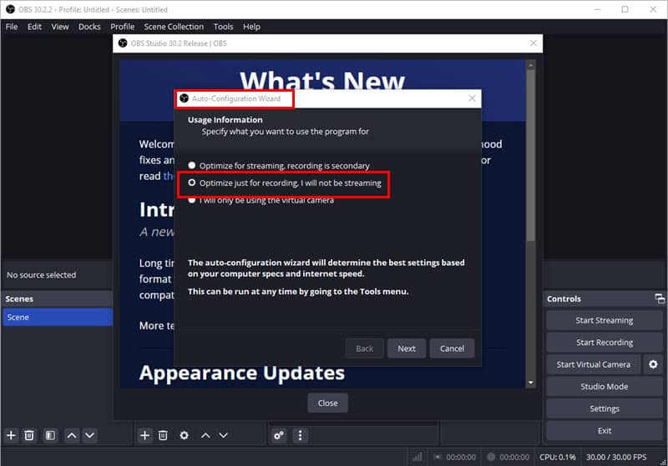
Task: Move source up with chevron arrow
Action: click(x=205, y=435)
